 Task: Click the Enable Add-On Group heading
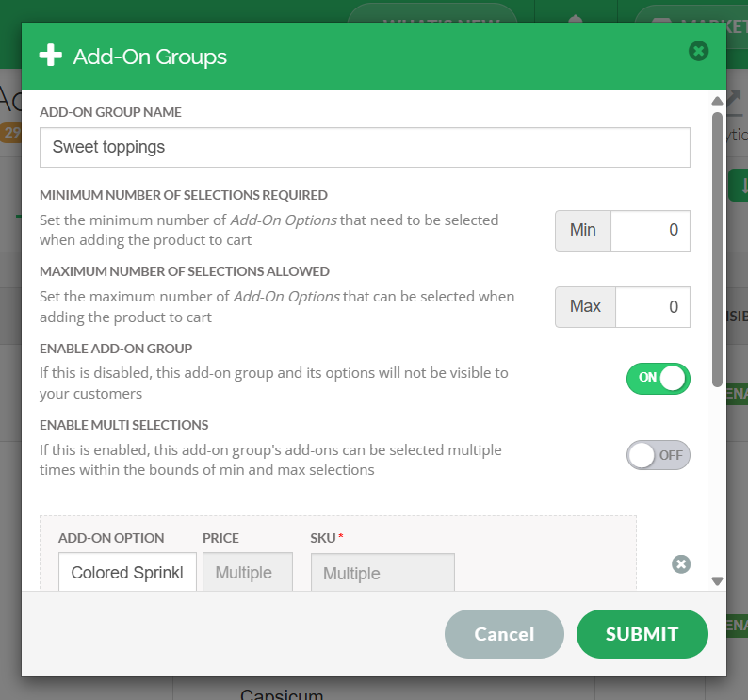[x=116, y=349]
